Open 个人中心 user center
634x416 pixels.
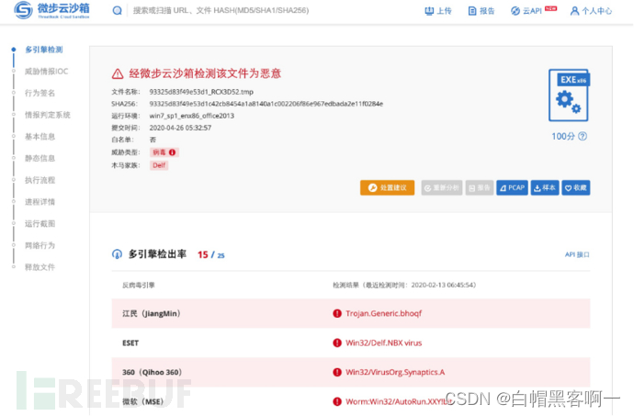click(591, 11)
